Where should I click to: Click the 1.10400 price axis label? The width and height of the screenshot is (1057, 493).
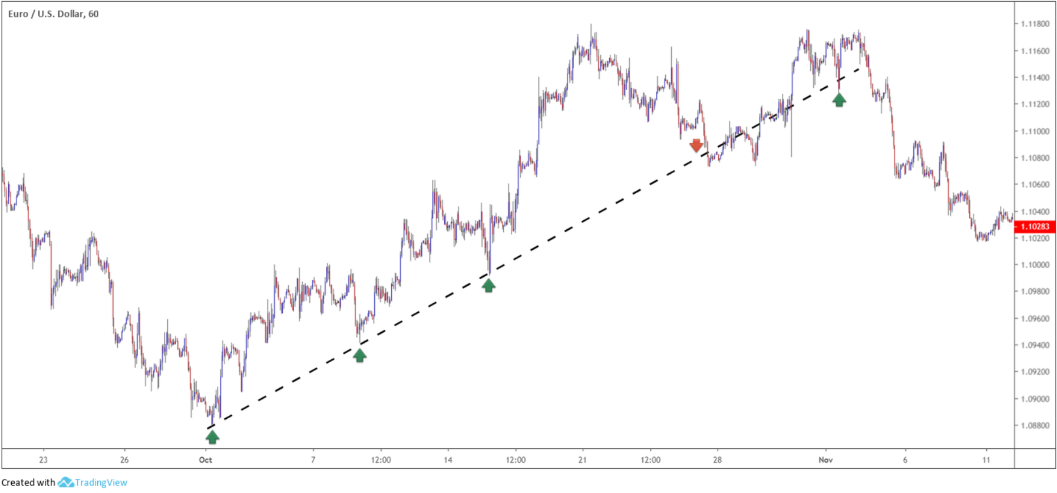pos(1035,211)
